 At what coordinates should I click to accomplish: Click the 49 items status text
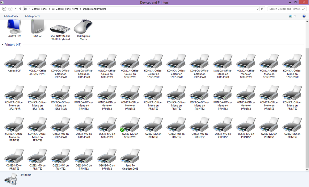click(26, 175)
